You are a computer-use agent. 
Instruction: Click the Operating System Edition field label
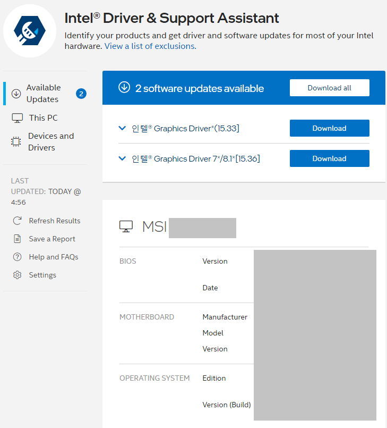point(214,378)
